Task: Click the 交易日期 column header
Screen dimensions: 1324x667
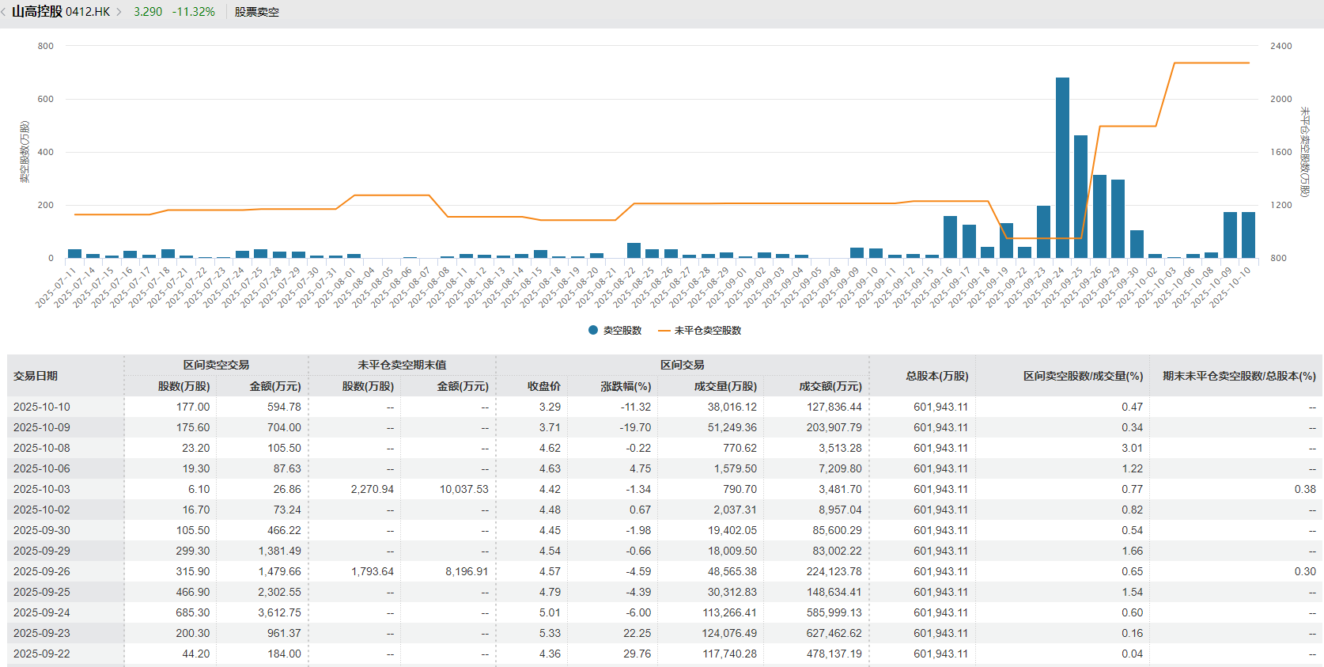Action: [x=36, y=376]
